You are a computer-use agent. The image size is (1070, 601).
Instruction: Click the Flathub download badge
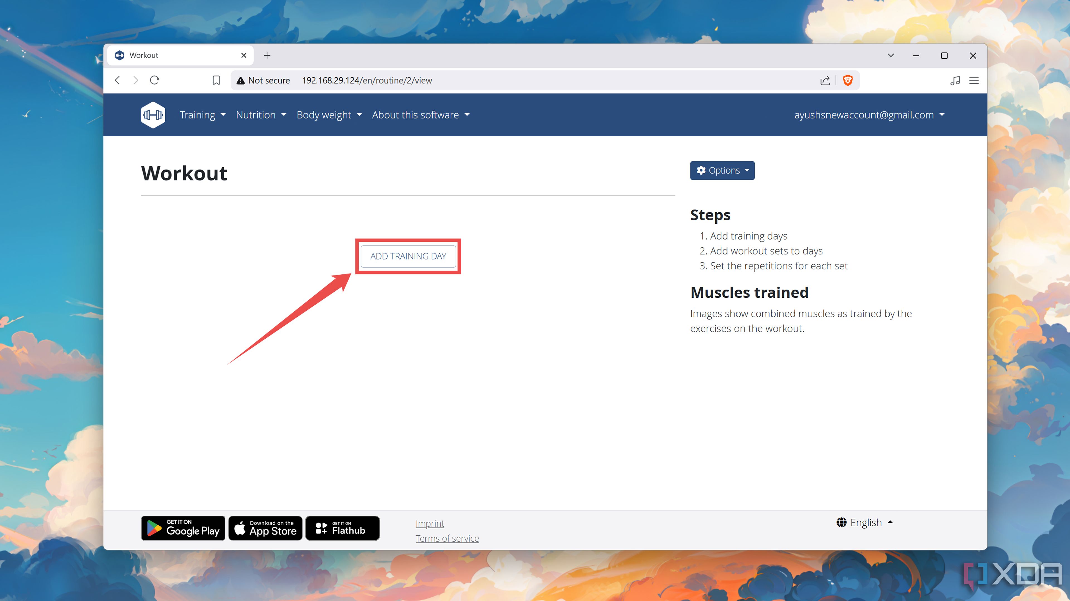point(342,528)
